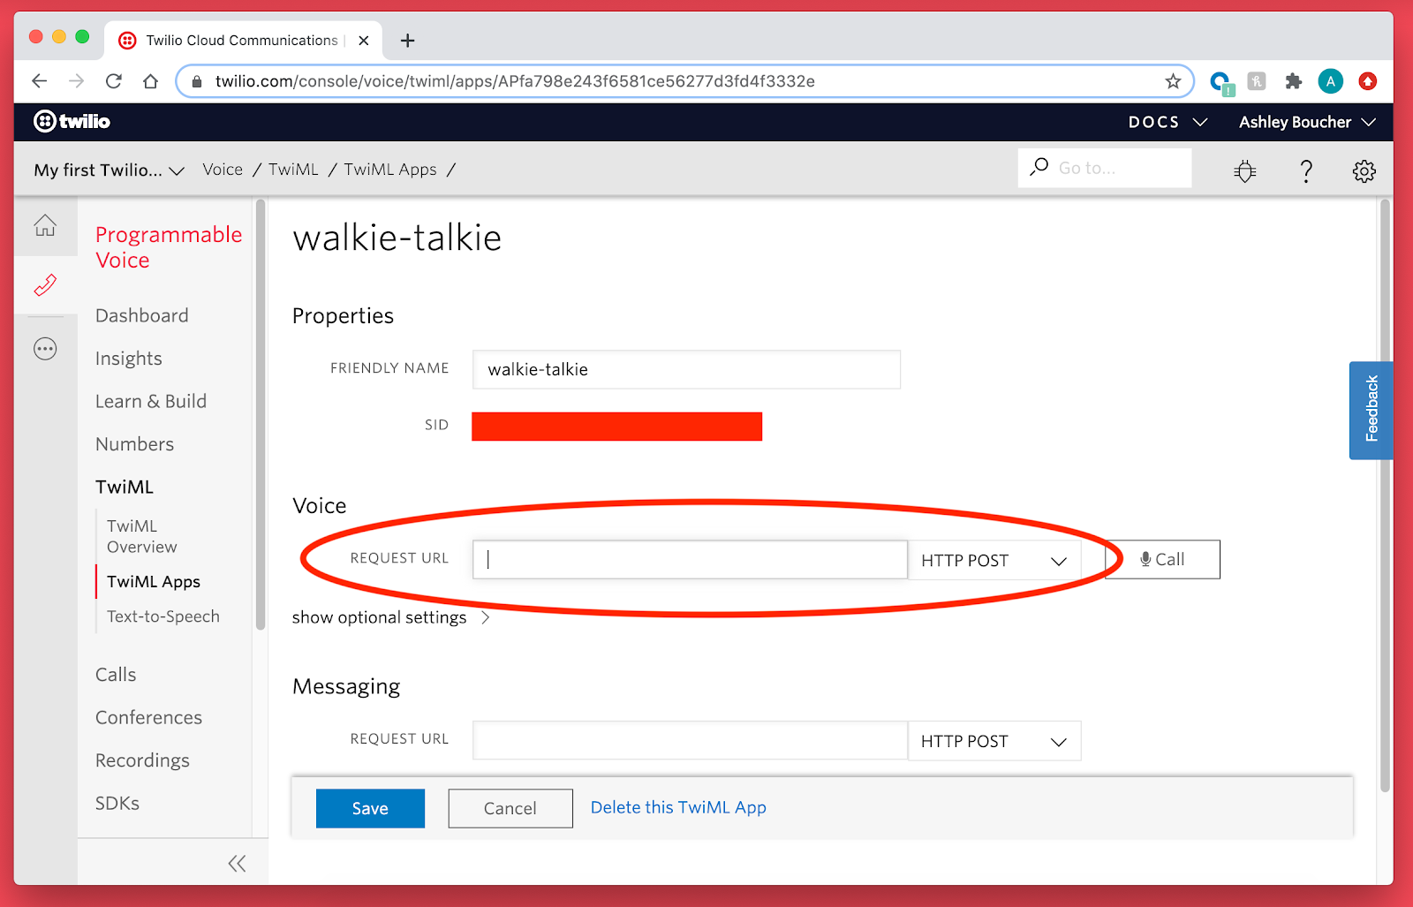Open Text-to-Speech sub-item
1413x907 pixels.
(163, 616)
